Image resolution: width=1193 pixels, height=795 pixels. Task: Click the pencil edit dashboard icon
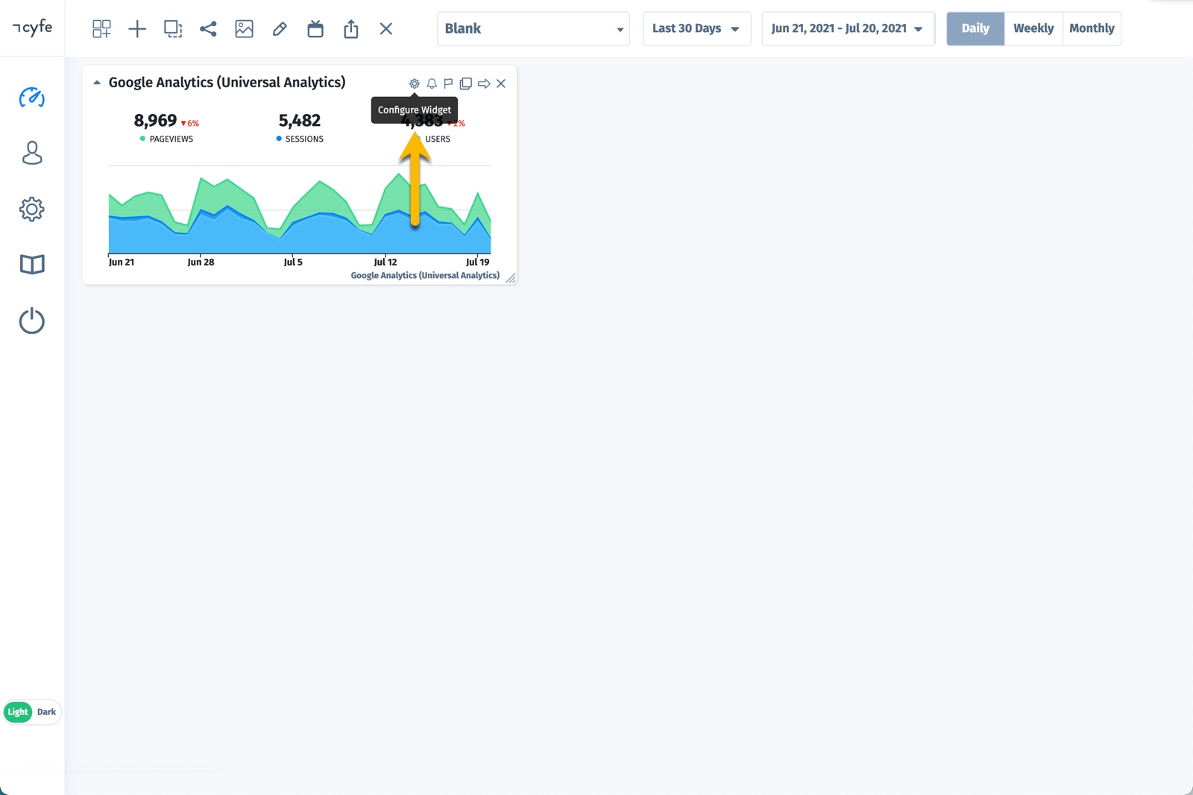280,29
